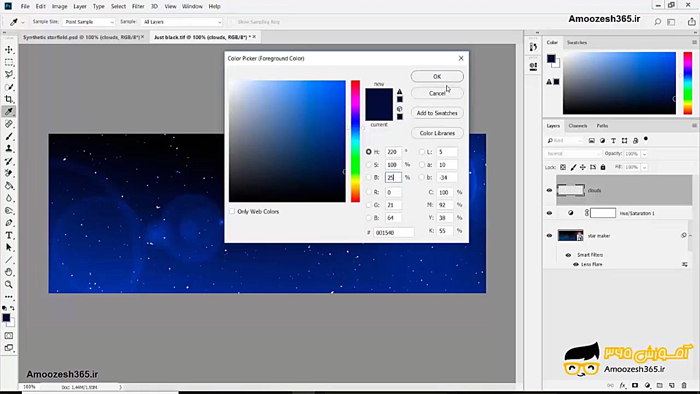Select the Zoom tool in the toolbar
The image size is (700, 394).
click(x=9, y=285)
